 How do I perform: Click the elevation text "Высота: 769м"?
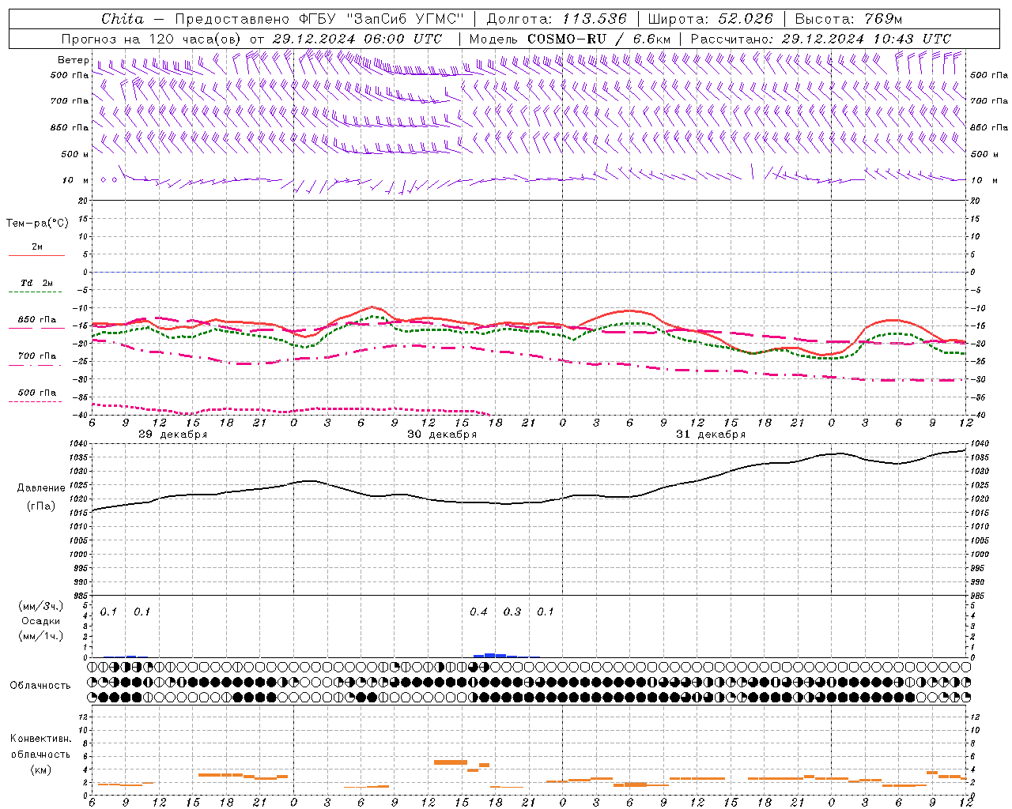[848, 19]
